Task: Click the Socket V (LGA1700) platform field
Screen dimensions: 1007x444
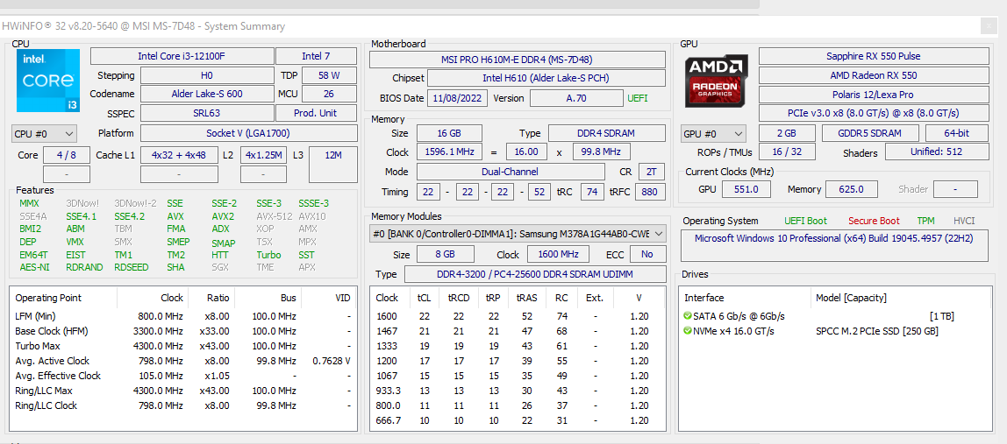Action: [248, 133]
